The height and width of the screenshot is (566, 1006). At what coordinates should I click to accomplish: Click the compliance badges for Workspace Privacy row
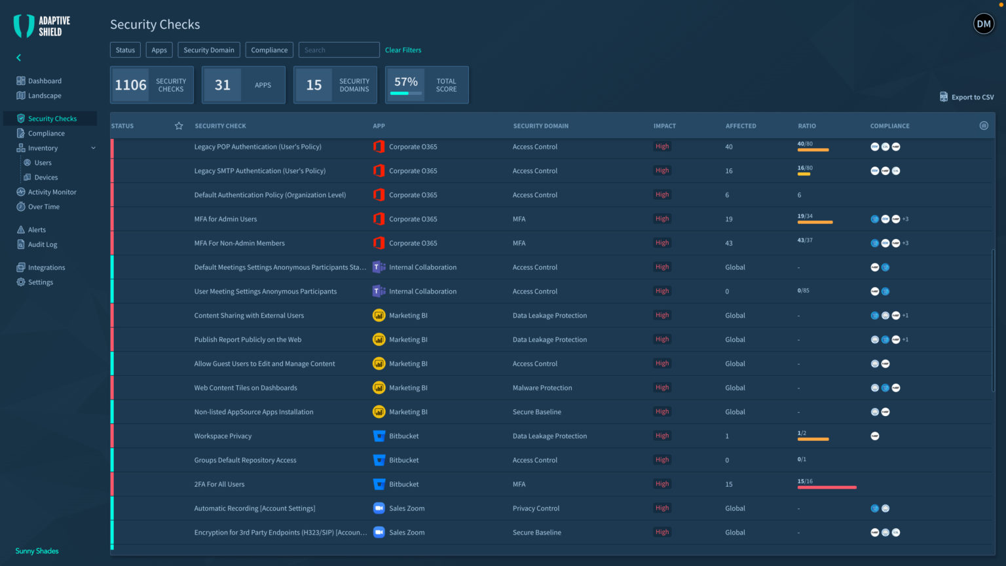pos(875,436)
